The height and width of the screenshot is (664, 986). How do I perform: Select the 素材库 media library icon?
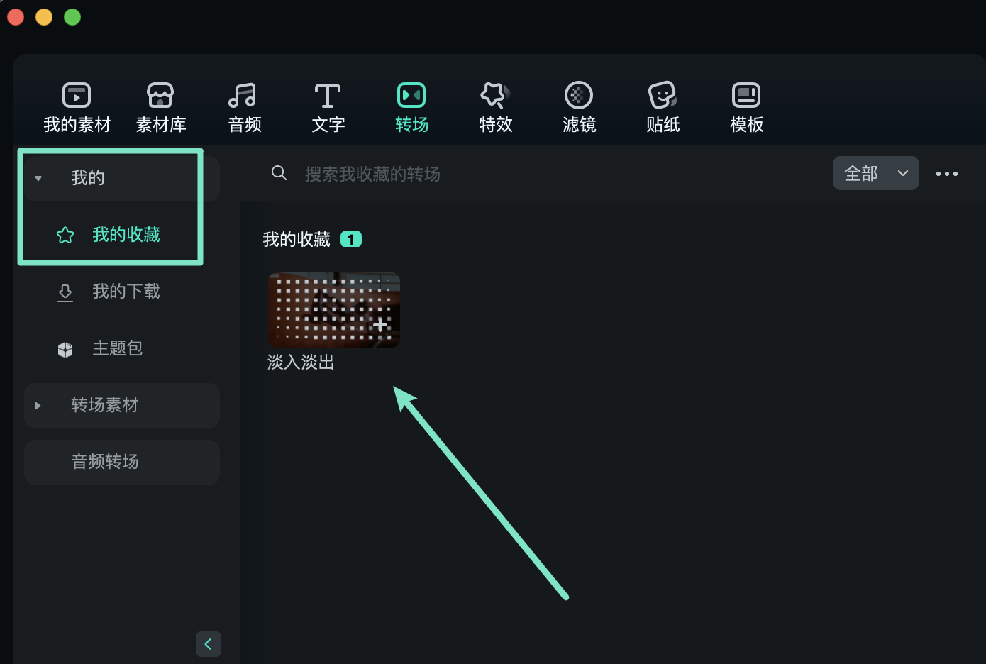tap(160, 106)
